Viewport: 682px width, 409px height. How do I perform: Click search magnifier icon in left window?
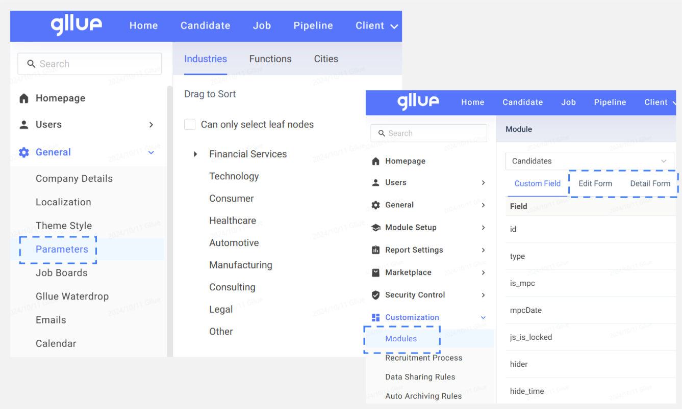31,64
